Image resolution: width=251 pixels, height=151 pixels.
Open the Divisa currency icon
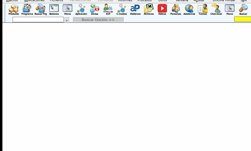tap(95, 9)
